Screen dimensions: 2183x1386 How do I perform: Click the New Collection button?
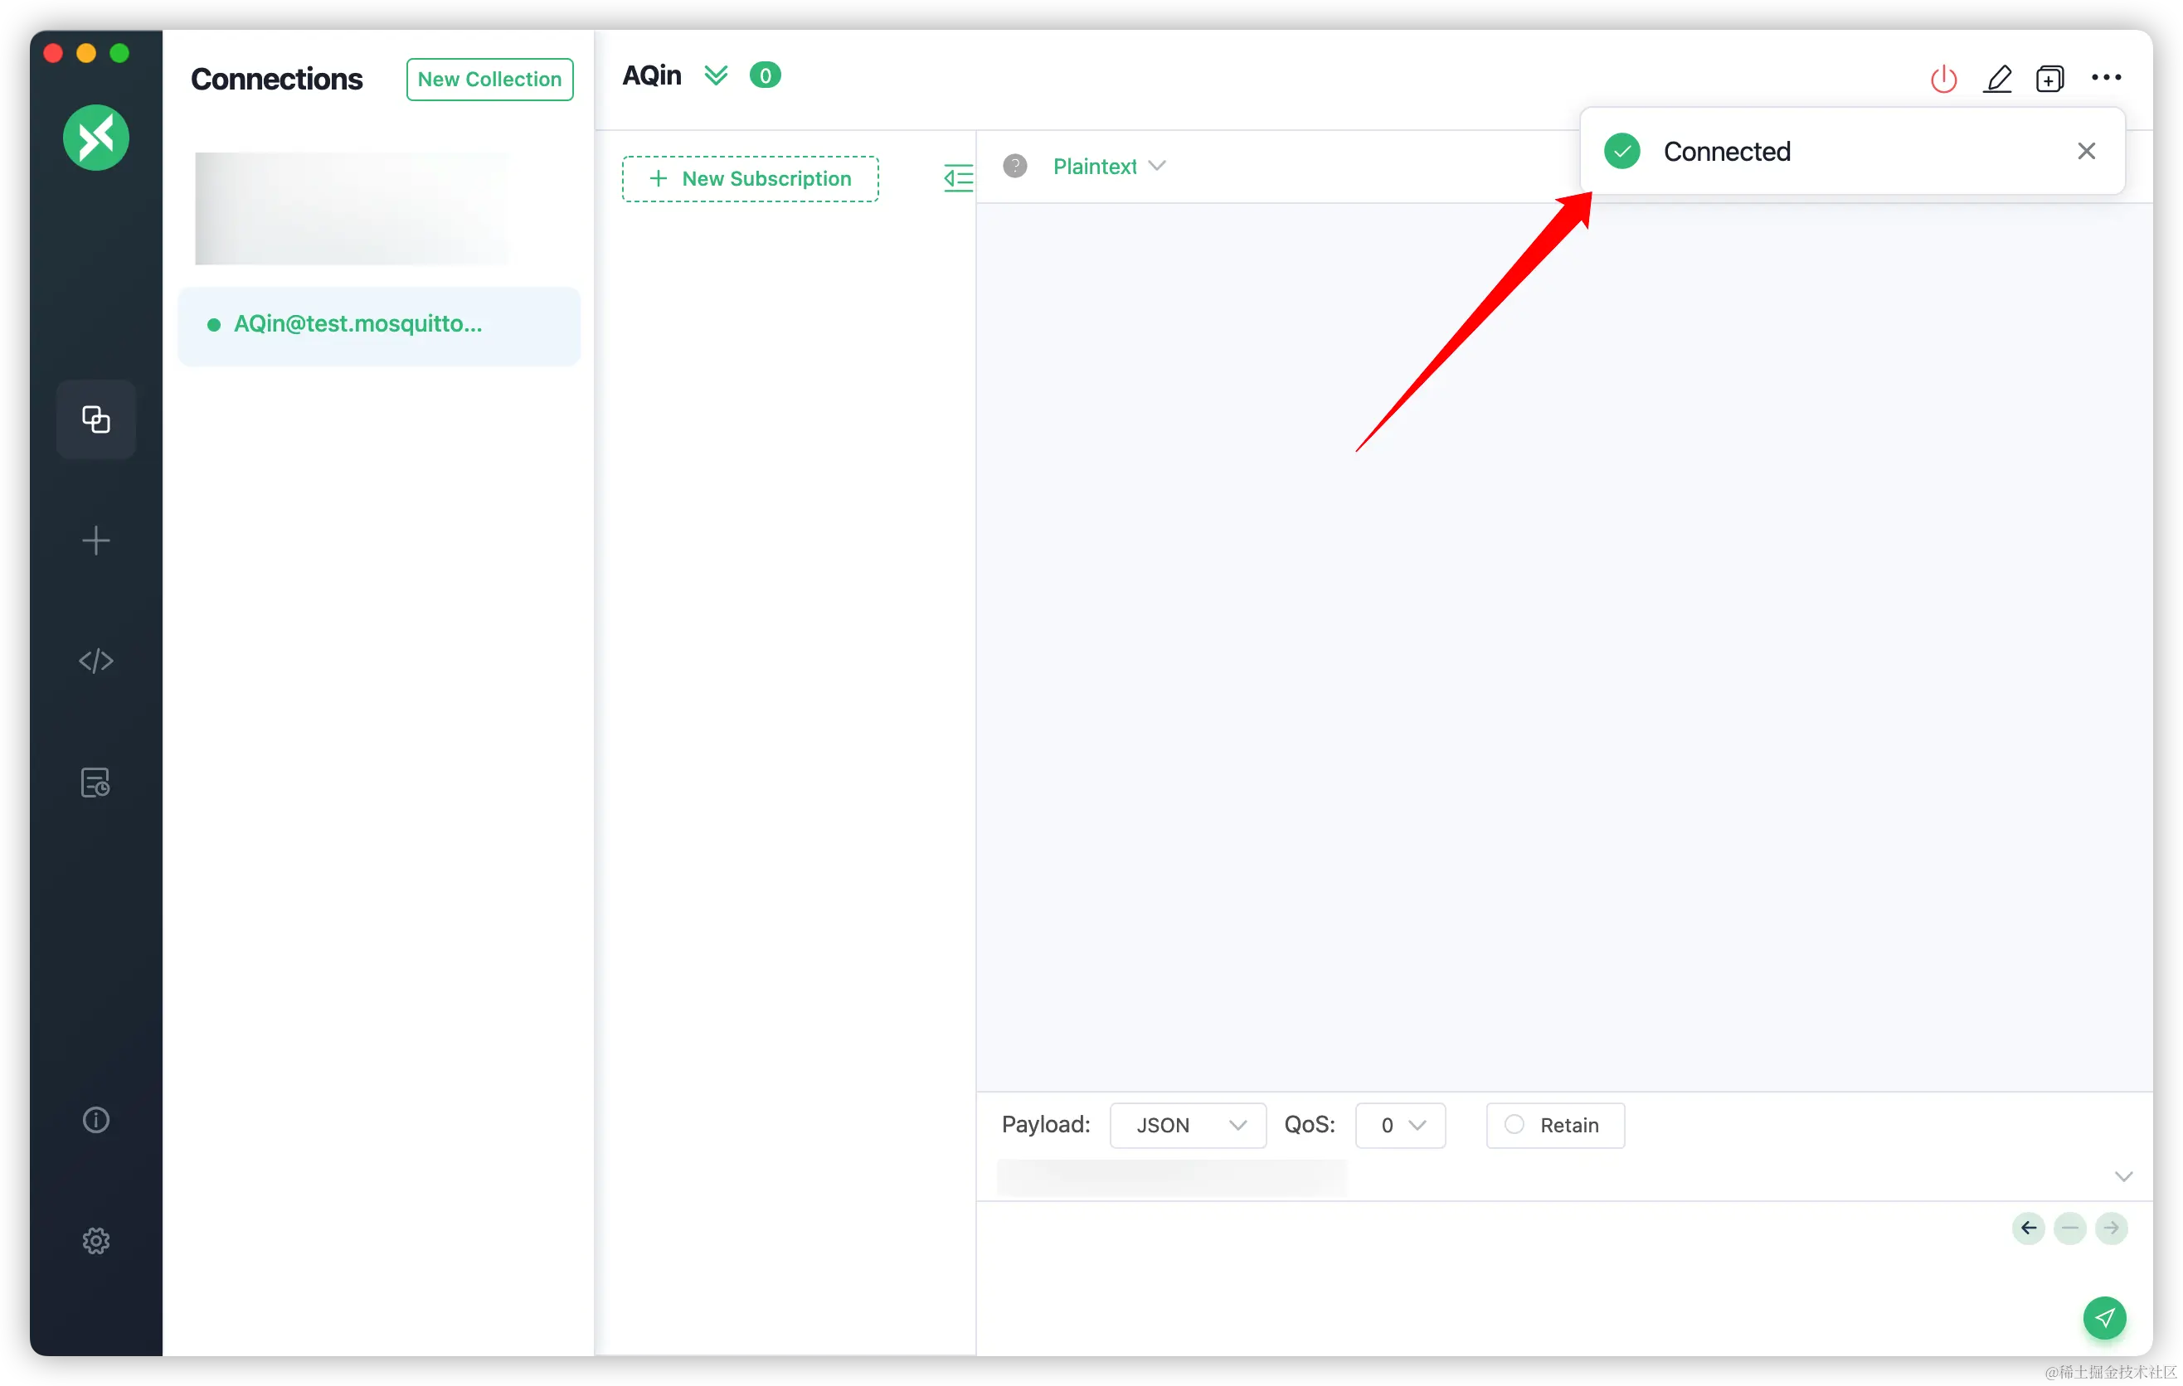(489, 80)
